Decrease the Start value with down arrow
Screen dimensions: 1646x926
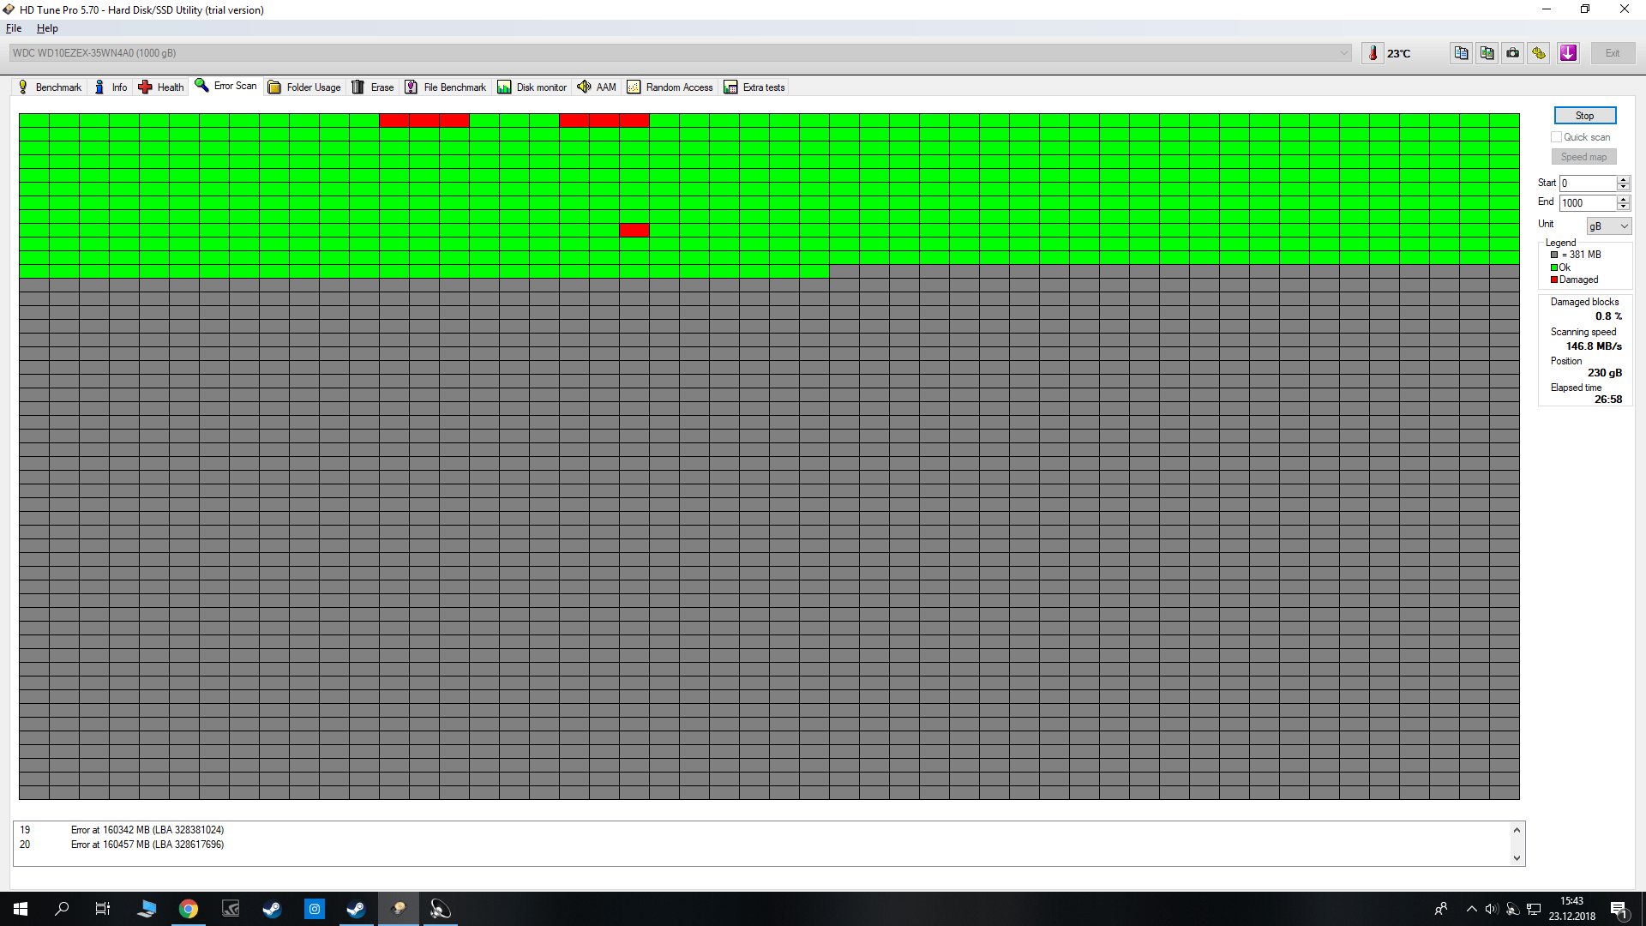[x=1623, y=187]
